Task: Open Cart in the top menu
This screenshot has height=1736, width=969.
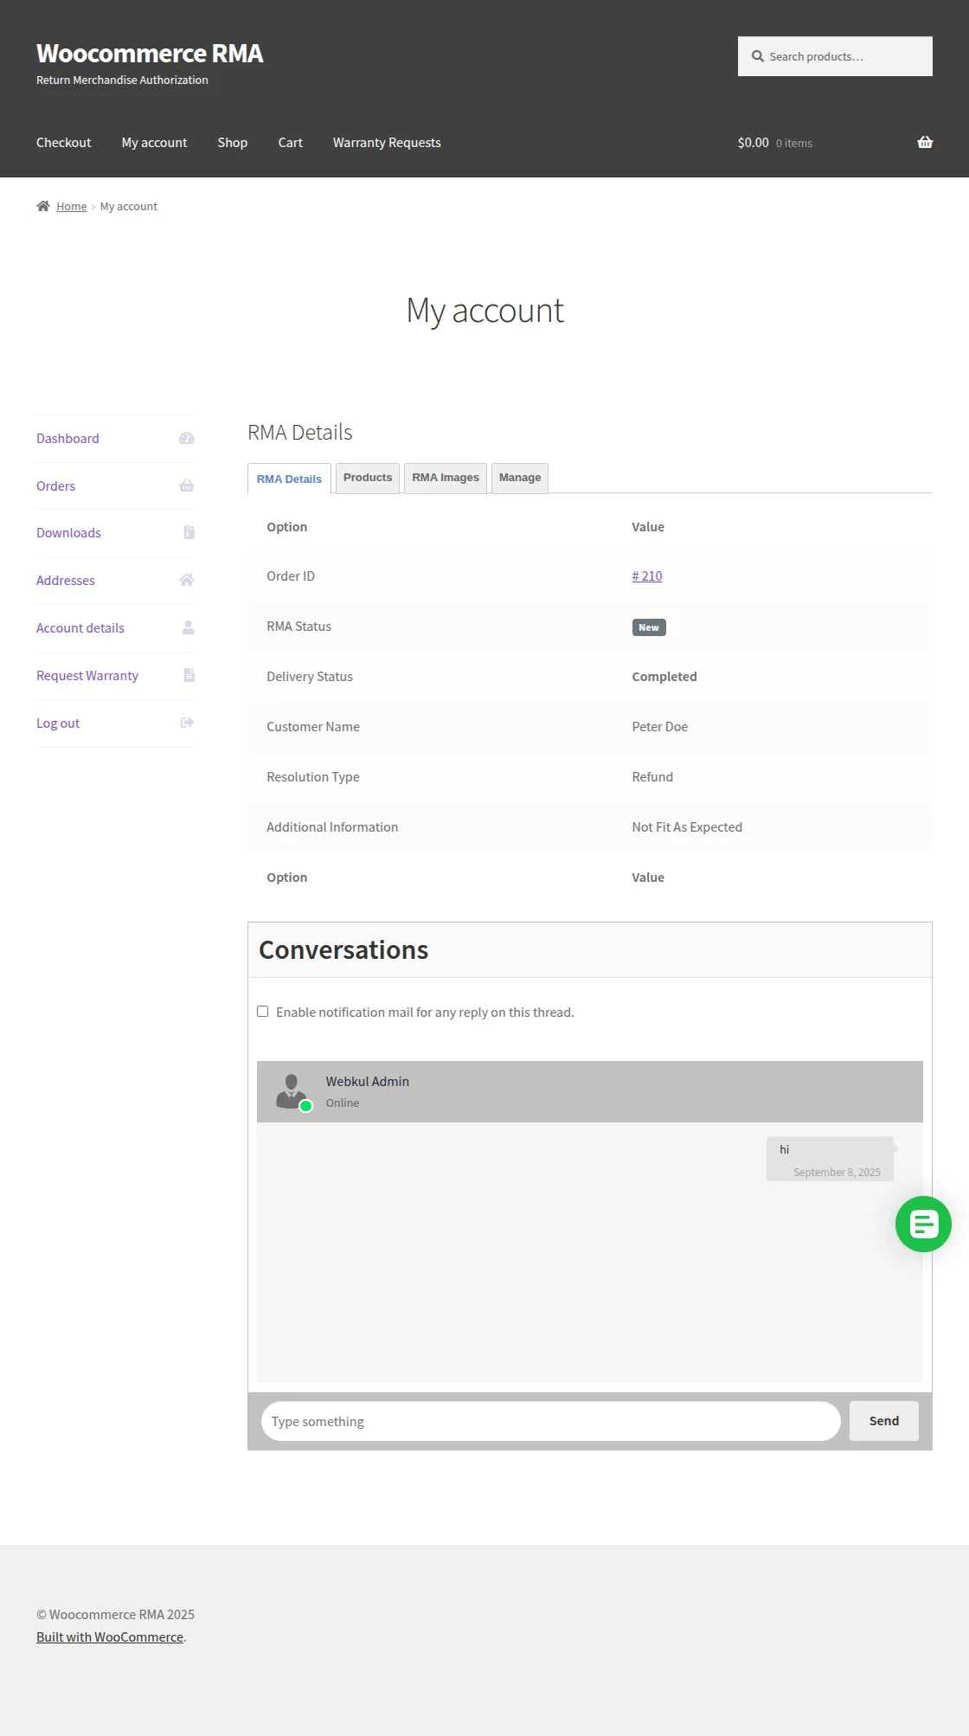Action: click(x=291, y=143)
